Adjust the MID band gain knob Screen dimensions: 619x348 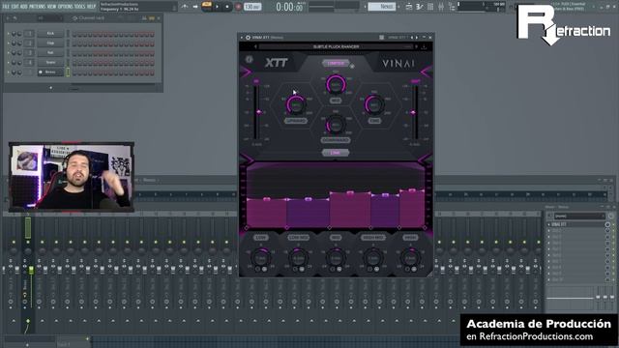pos(336,258)
